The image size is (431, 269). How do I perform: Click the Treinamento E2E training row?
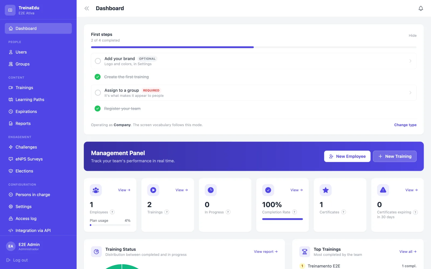click(x=358, y=266)
